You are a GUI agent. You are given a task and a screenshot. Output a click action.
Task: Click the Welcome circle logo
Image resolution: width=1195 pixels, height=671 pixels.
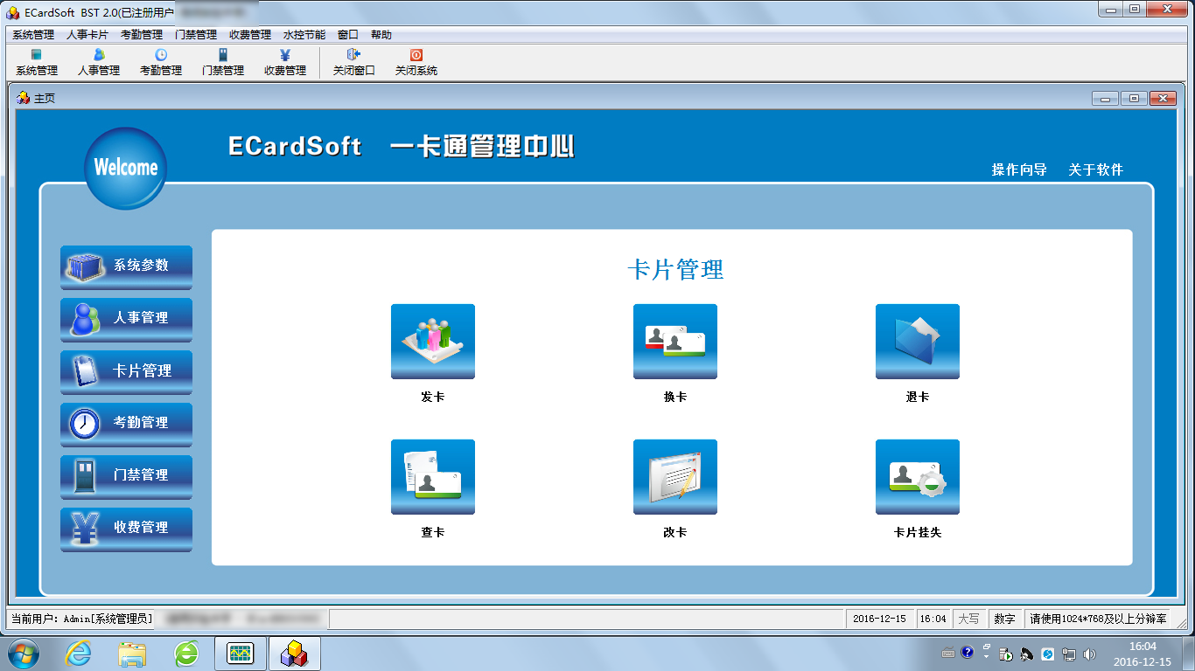pyautogui.click(x=126, y=168)
